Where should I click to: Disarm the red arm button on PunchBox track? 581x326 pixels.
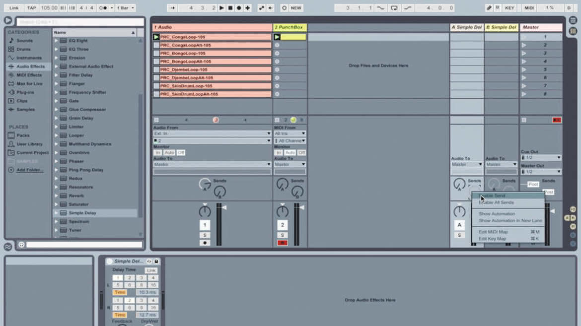pyautogui.click(x=283, y=243)
